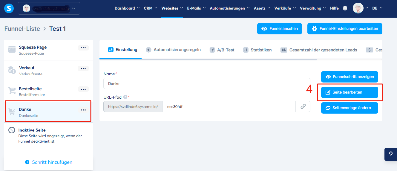
Task: Open the user avatar menu in header
Action: pos(358,8)
